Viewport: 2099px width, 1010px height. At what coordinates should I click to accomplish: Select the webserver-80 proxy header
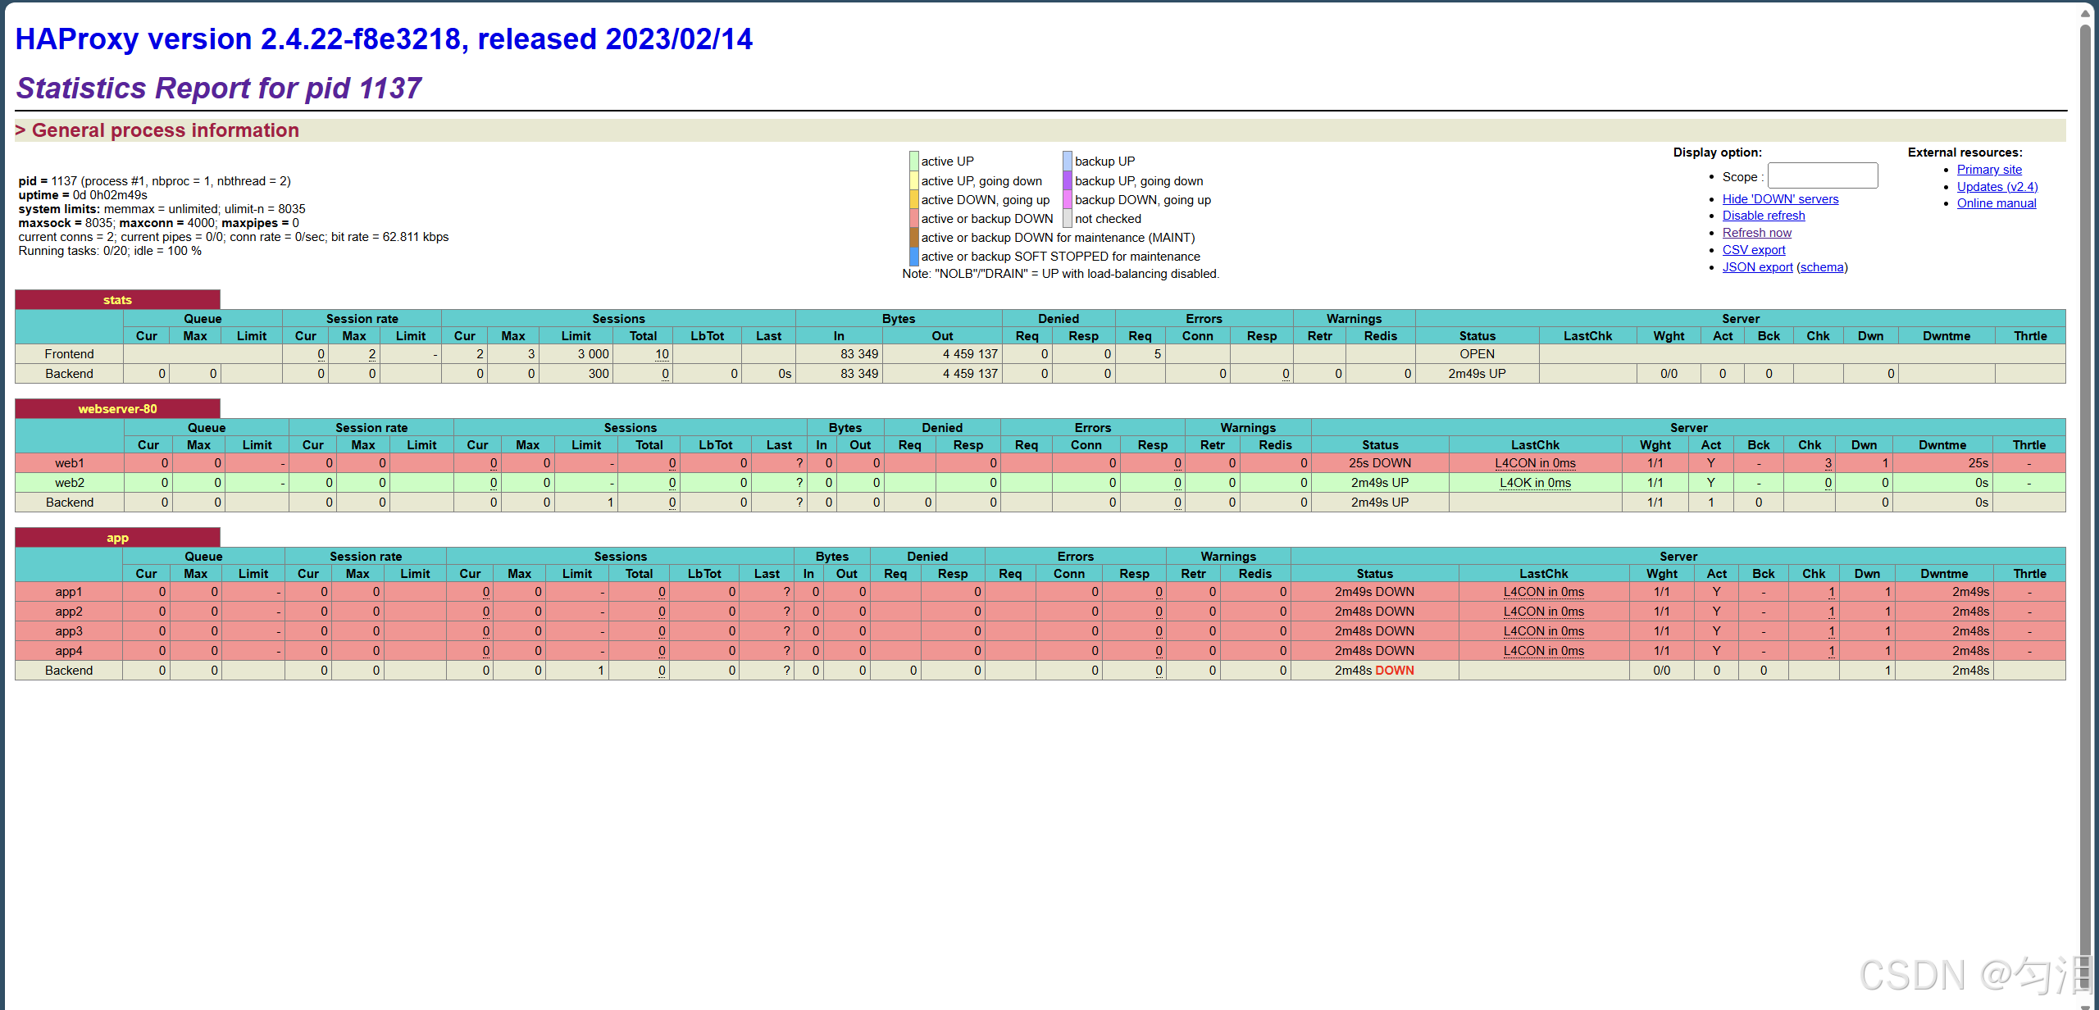pos(117,409)
